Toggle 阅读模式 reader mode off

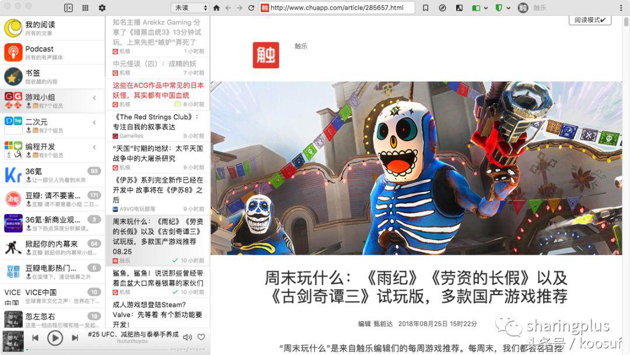pyautogui.click(x=589, y=19)
